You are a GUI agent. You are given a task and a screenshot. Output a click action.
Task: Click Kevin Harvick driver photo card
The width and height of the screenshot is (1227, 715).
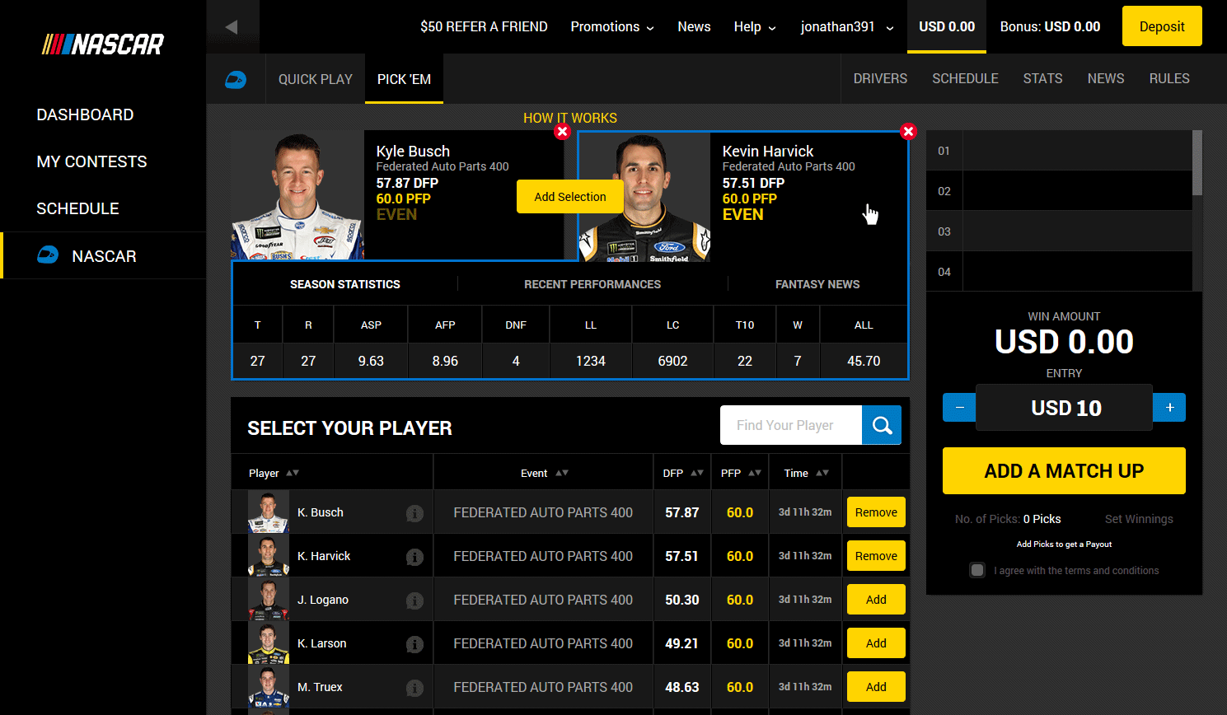pyautogui.click(x=644, y=198)
